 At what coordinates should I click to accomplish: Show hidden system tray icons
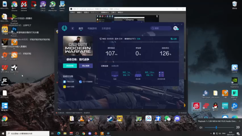coord(211,133)
